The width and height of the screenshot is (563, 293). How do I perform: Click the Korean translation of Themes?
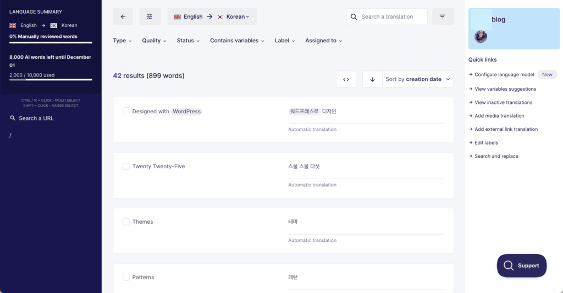point(293,222)
